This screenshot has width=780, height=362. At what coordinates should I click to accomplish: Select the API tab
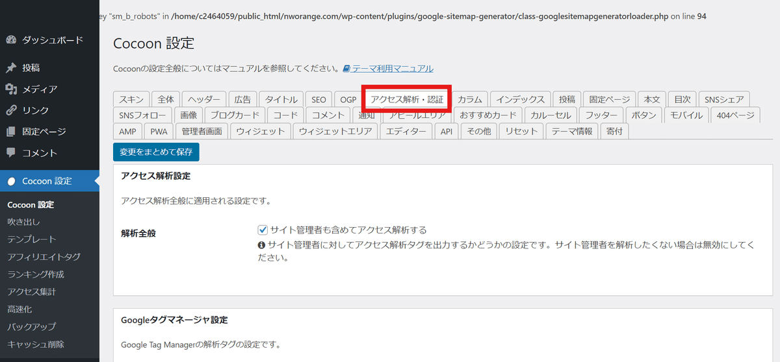pyautogui.click(x=446, y=131)
